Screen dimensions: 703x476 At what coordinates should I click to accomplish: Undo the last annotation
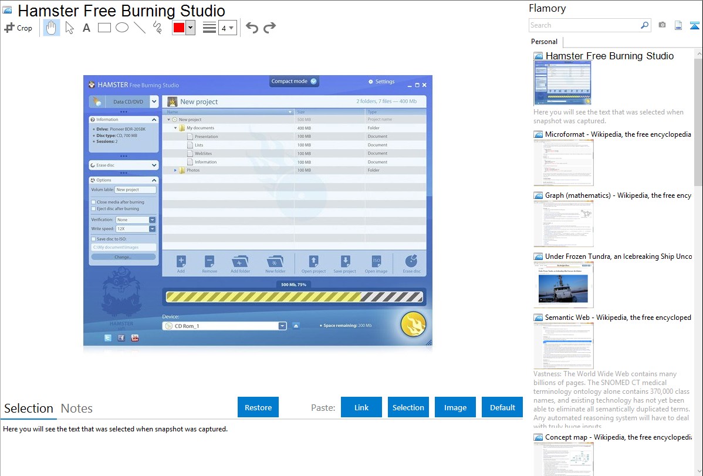point(252,28)
